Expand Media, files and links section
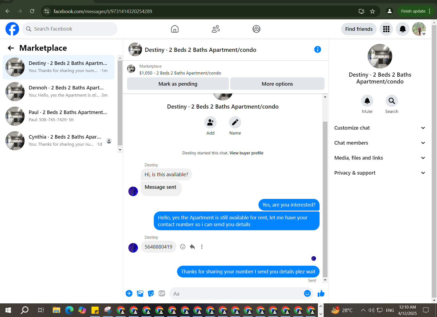 pos(380,158)
